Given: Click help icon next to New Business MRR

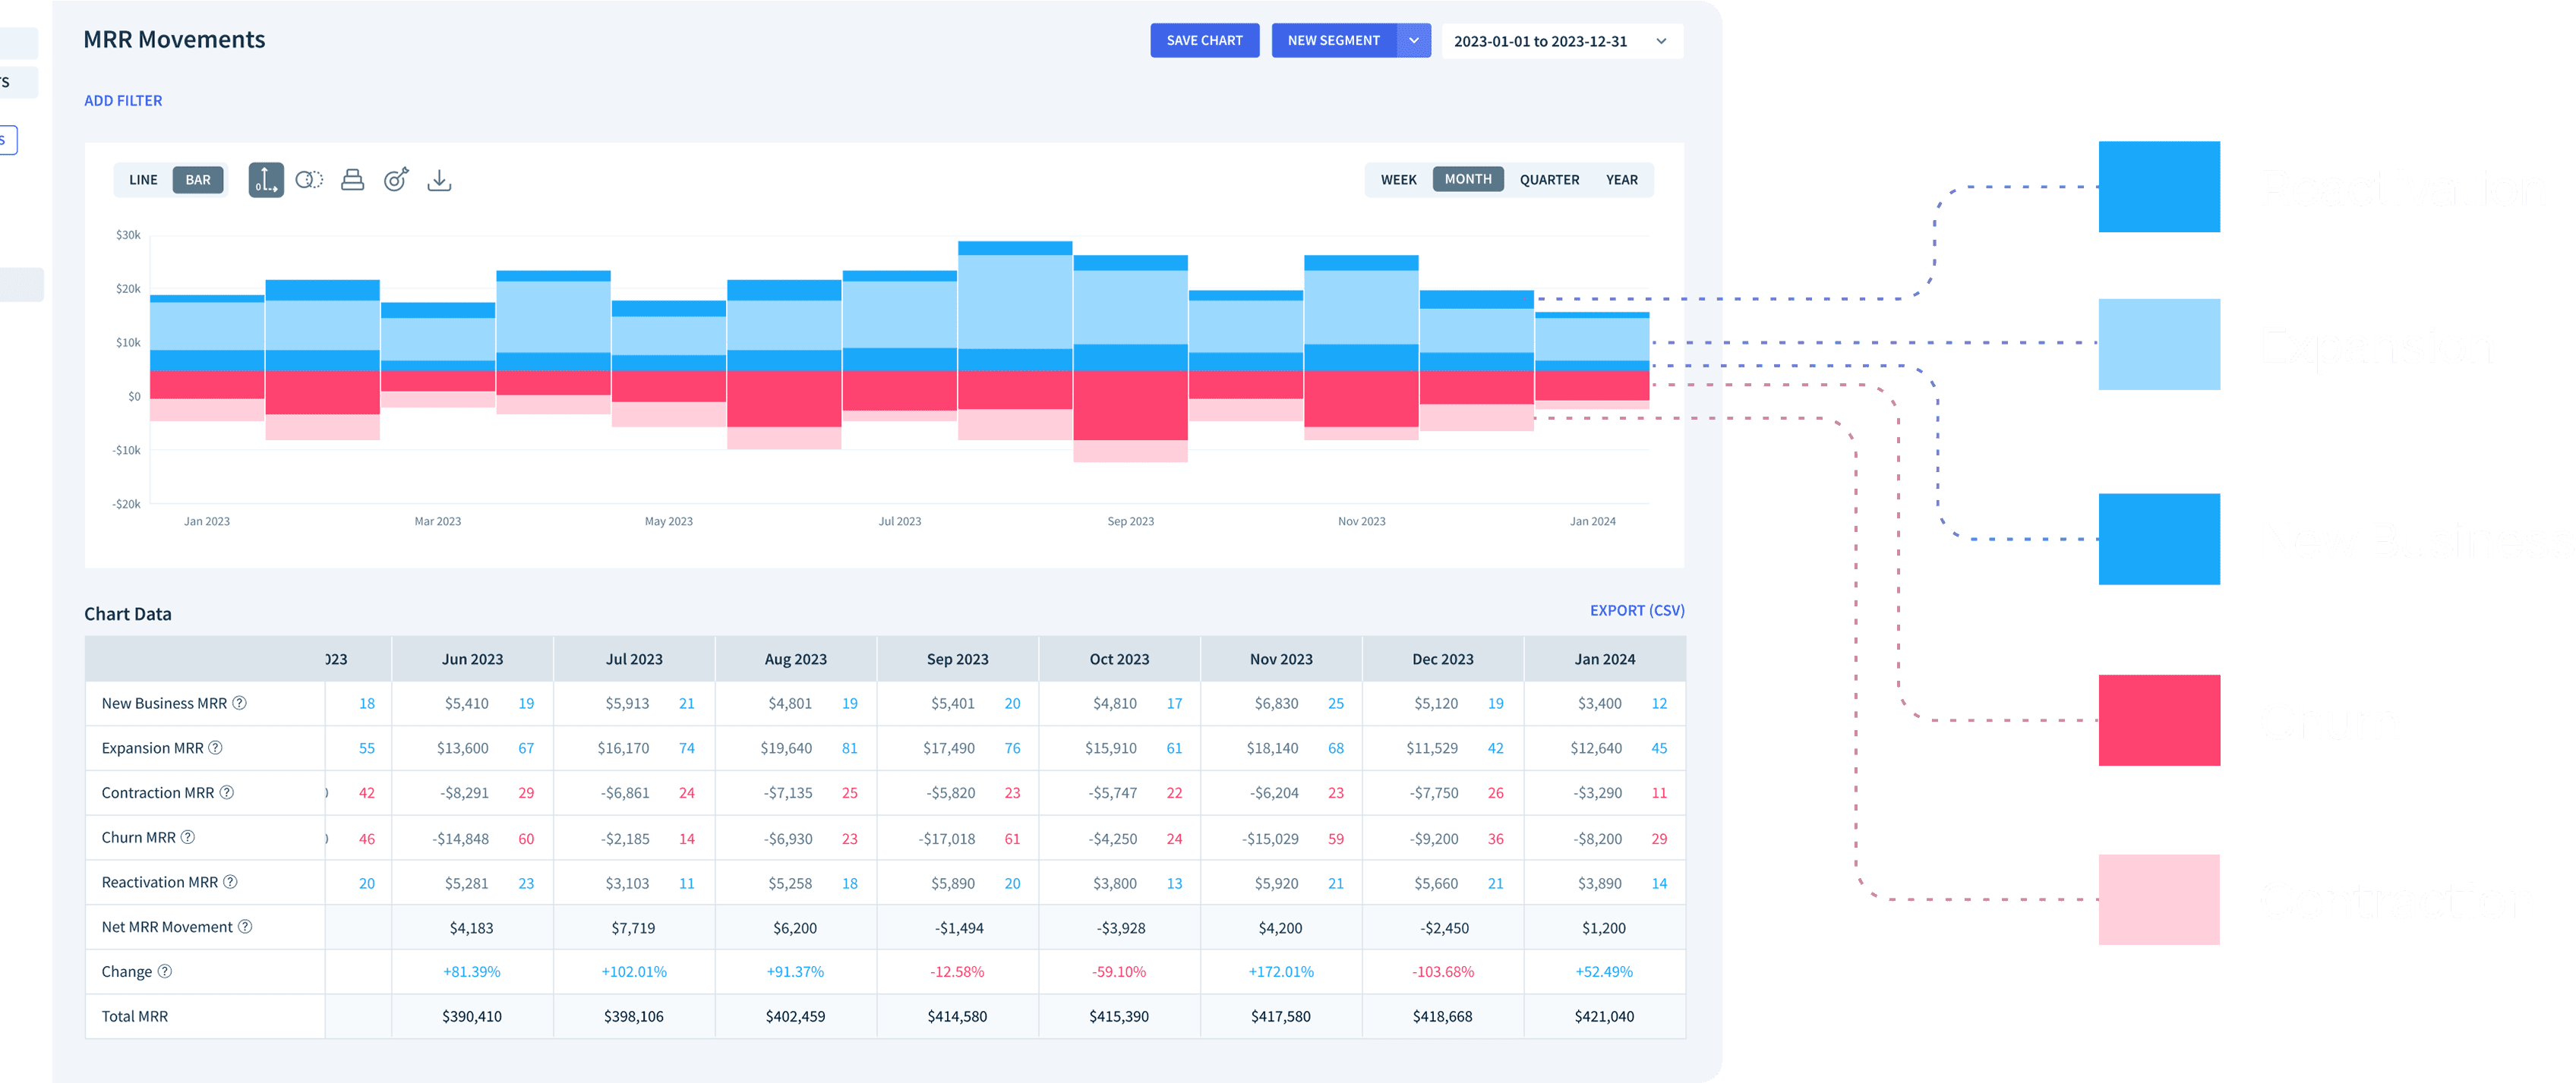Looking at the screenshot, I should [240, 704].
